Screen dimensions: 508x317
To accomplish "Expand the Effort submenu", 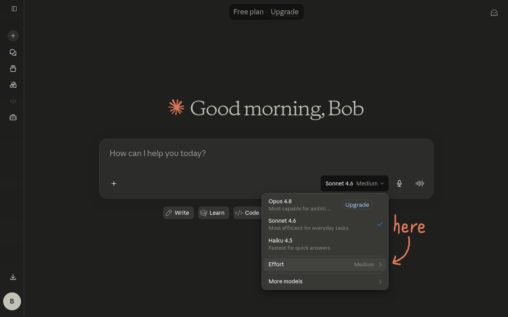I will (325, 264).
